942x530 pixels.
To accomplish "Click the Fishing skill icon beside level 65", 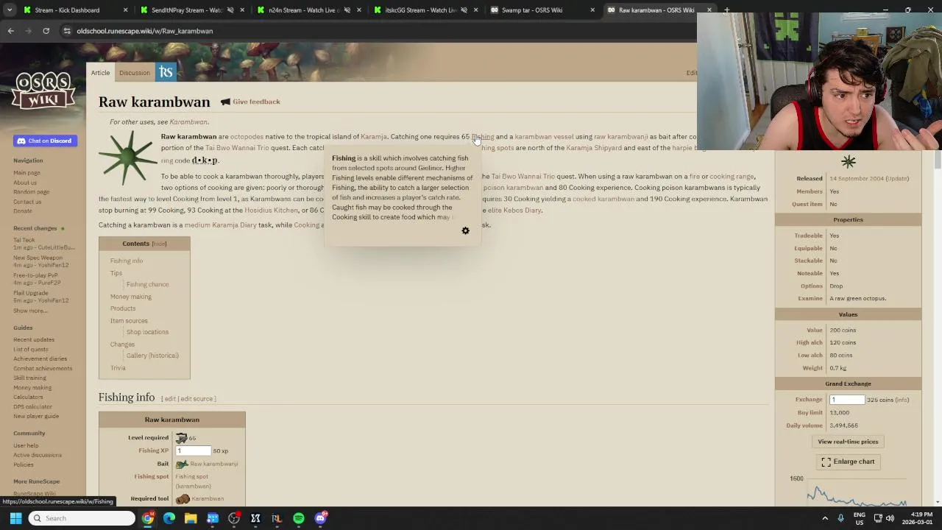I will (181, 438).
